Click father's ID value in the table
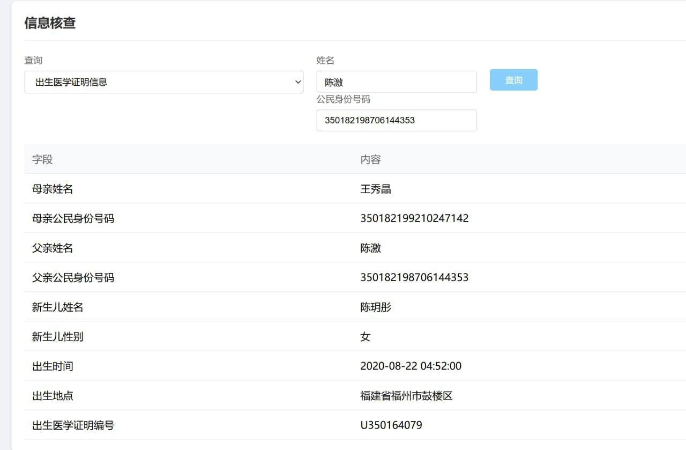The width and height of the screenshot is (686, 450). pyautogui.click(x=414, y=277)
